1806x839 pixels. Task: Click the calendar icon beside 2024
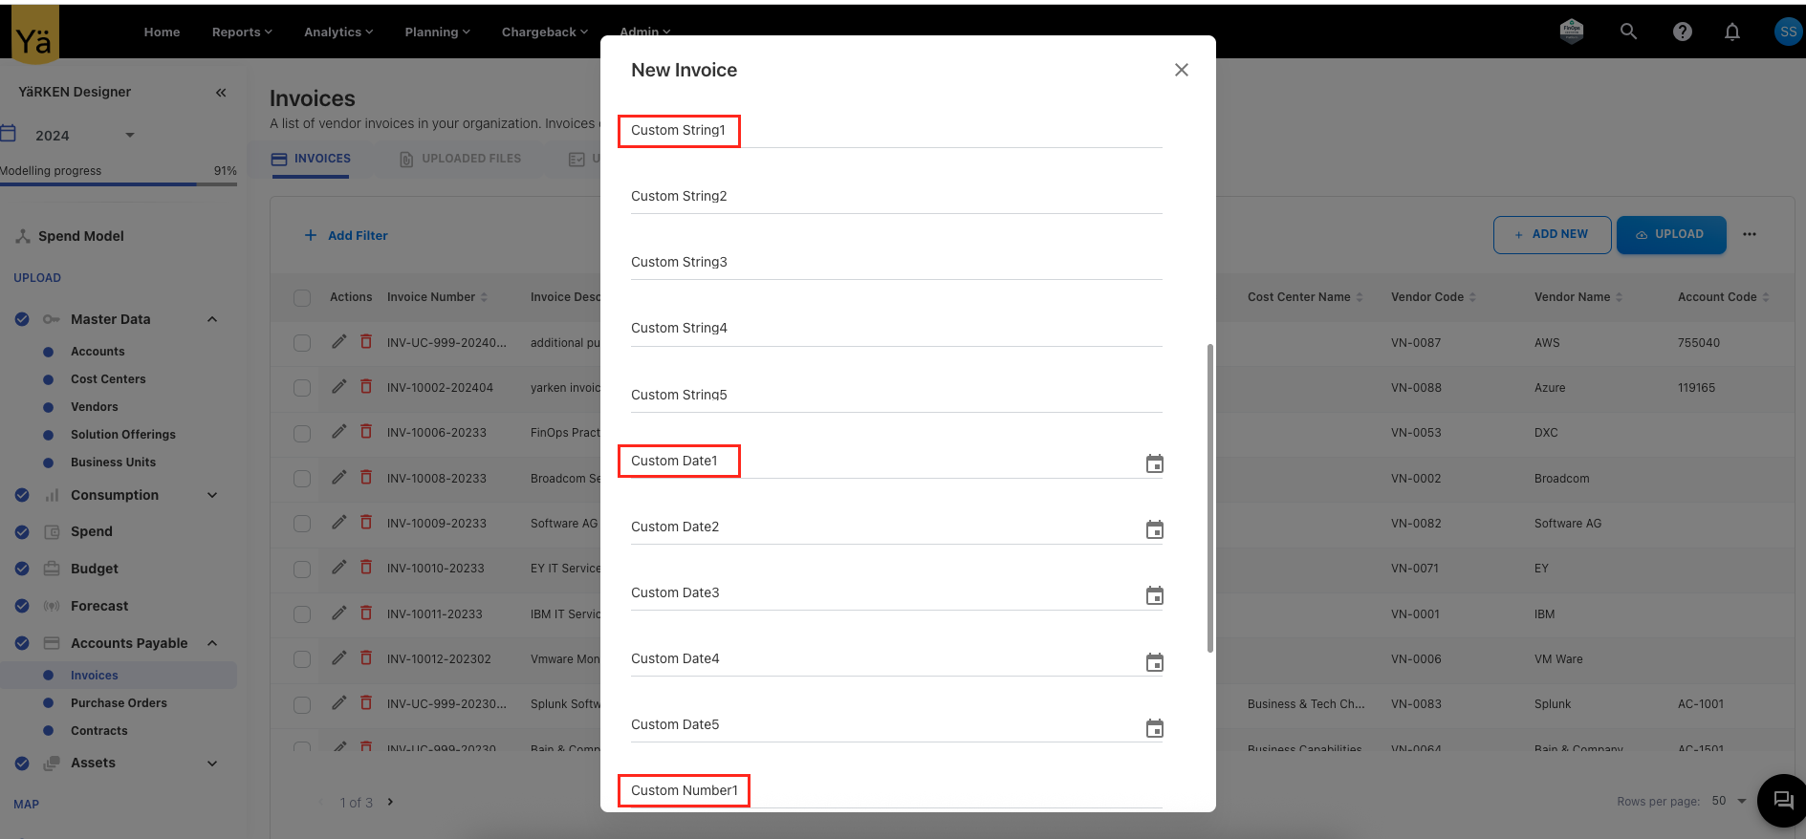click(9, 133)
